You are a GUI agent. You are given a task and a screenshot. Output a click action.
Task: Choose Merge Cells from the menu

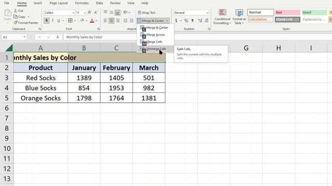156,42
